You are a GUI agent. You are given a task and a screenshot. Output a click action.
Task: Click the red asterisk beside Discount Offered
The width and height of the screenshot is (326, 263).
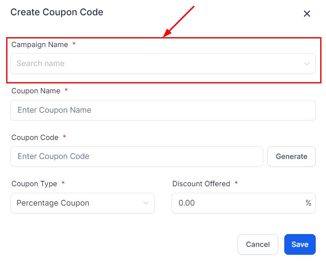236,183
